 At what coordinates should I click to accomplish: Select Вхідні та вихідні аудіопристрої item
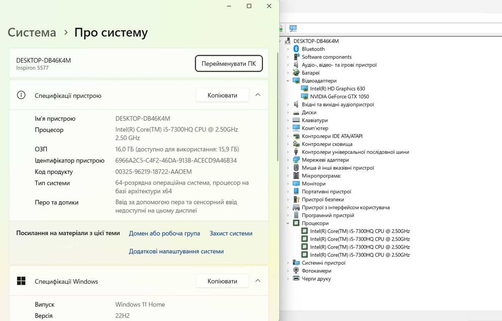tap(338, 104)
